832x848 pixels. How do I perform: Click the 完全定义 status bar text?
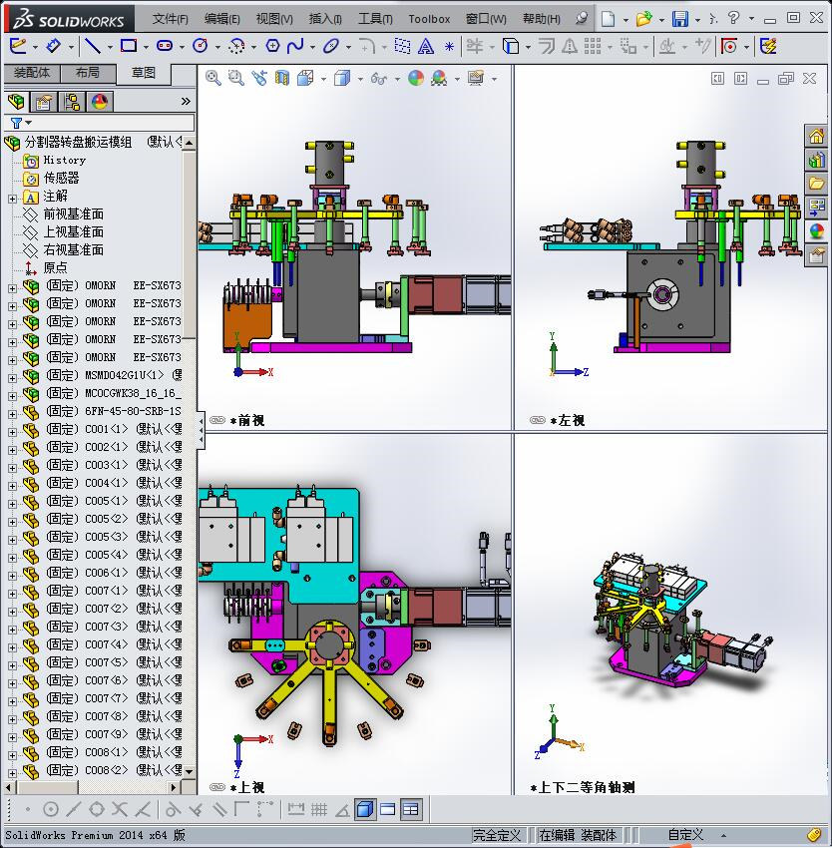(497, 836)
